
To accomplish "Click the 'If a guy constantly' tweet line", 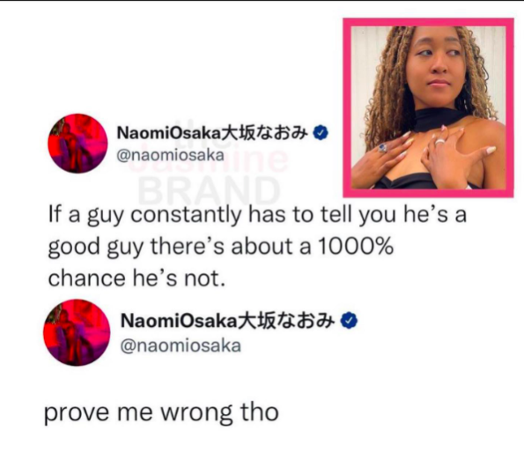I will click(x=257, y=216).
